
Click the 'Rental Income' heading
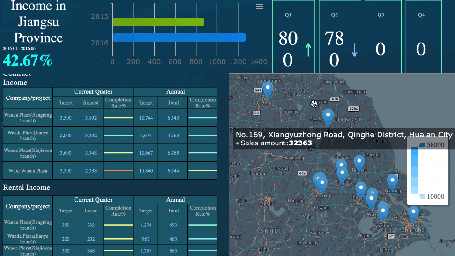tap(27, 188)
